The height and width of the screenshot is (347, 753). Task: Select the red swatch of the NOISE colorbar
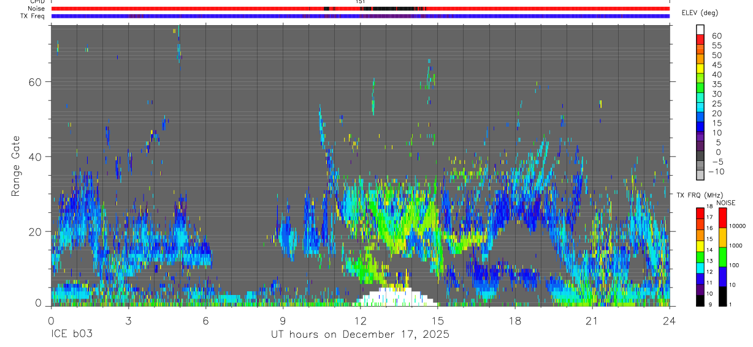722,218
